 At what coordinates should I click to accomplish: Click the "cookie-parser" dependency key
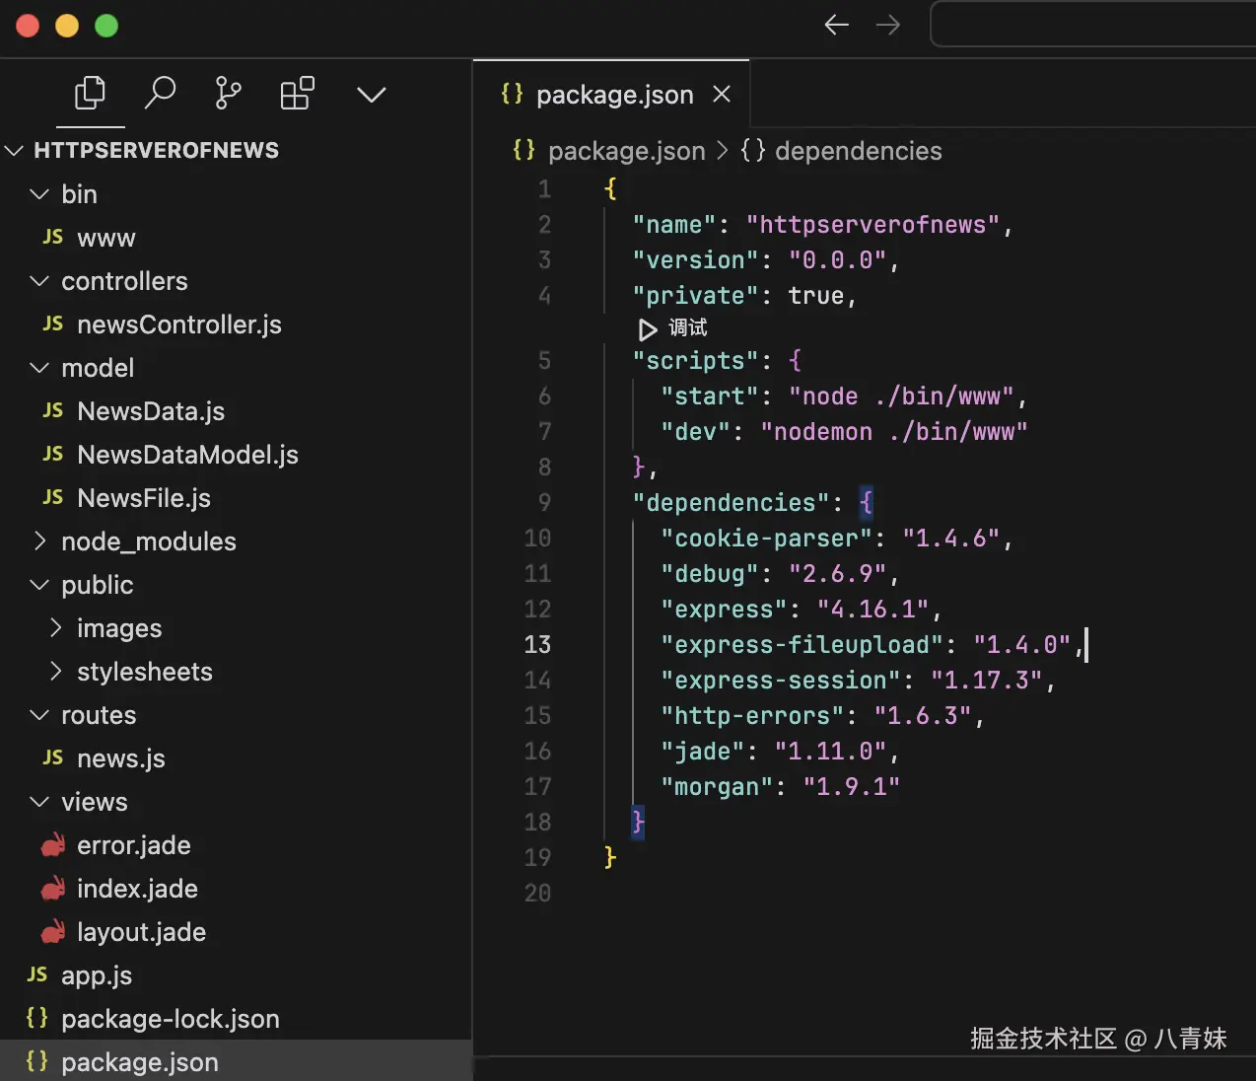766,539
